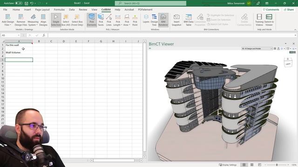Click the Share button
This screenshot has width=298, height=167.
click(289, 9)
